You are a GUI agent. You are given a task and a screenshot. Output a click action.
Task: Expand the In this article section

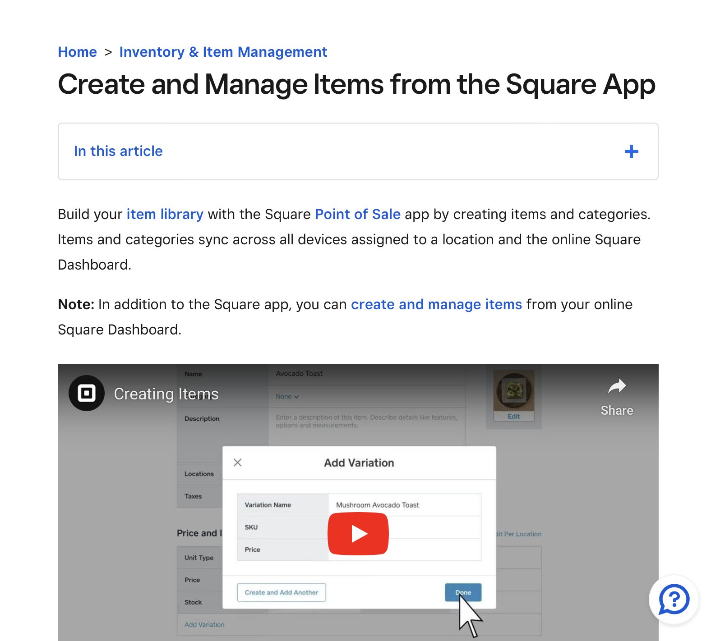coord(358,151)
